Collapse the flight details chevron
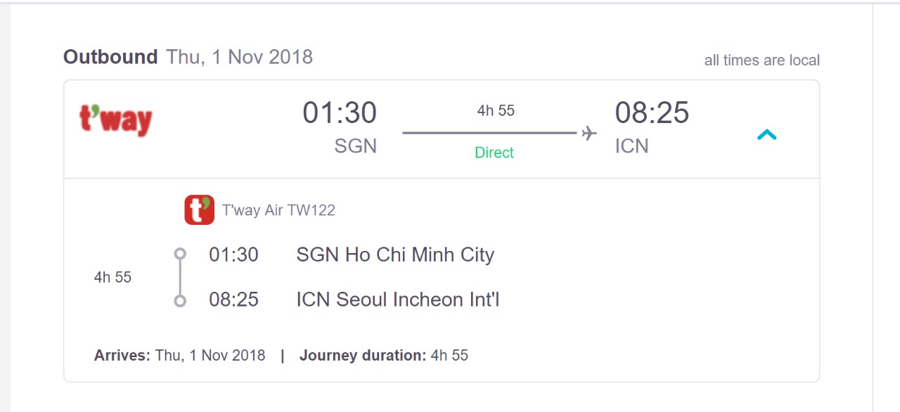This screenshot has height=412, width=900. pyautogui.click(x=766, y=134)
